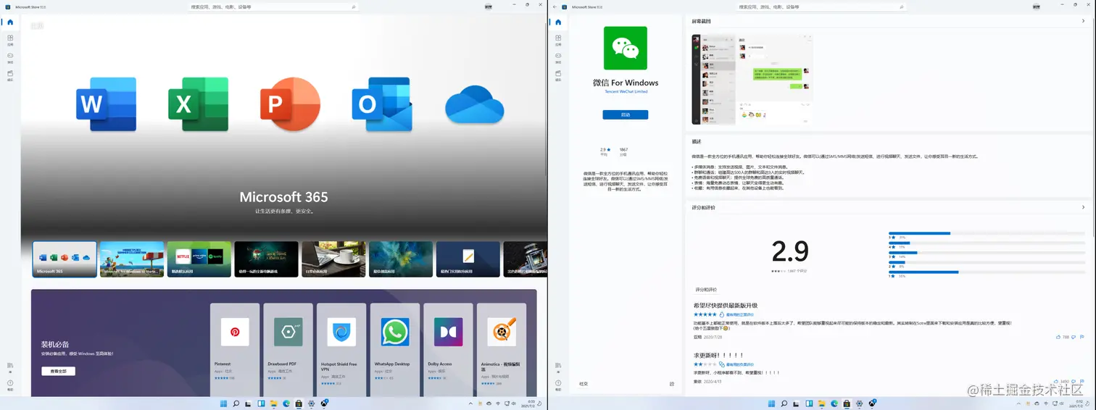The width and height of the screenshot is (1096, 410).
Task: Click the blue 启动 launch button
Action: coord(626,114)
